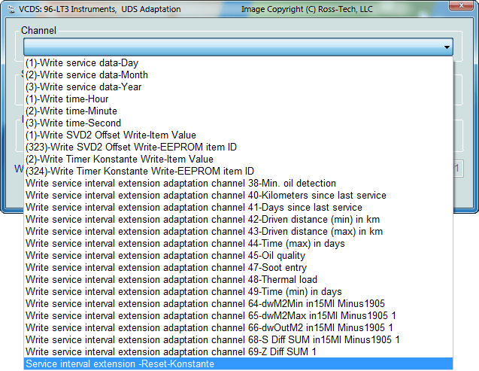Select "(2)-Write service data-Month"
This screenshot has height=371, width=479.
(x=238, y=75)
